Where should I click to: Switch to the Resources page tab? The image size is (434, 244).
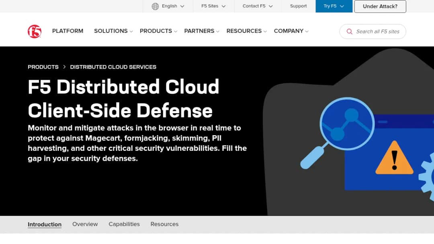164,224
